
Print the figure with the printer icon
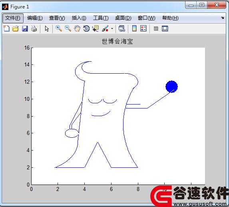[34, 28]
